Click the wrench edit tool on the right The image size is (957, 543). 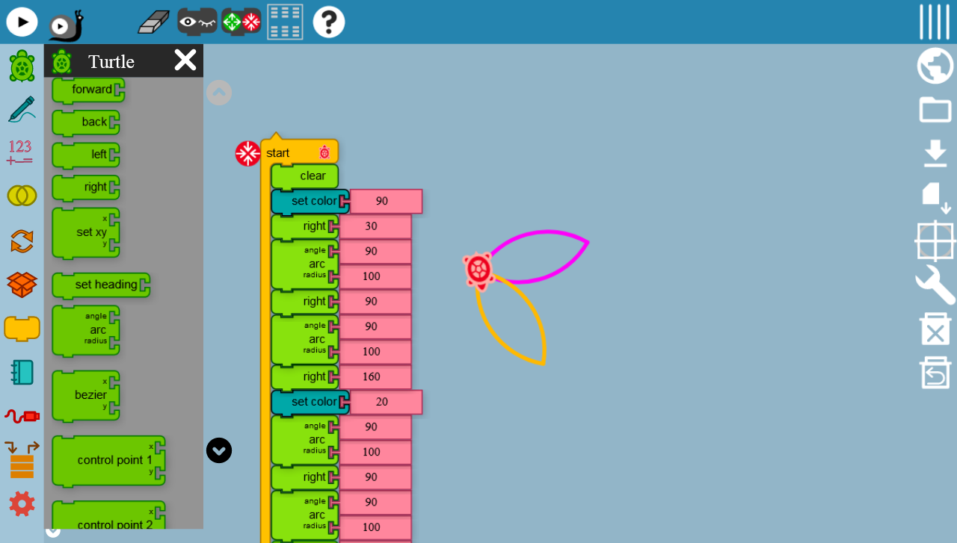point(935,285)
